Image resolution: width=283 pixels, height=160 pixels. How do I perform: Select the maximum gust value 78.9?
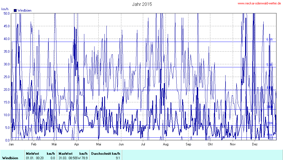point(84,158)
